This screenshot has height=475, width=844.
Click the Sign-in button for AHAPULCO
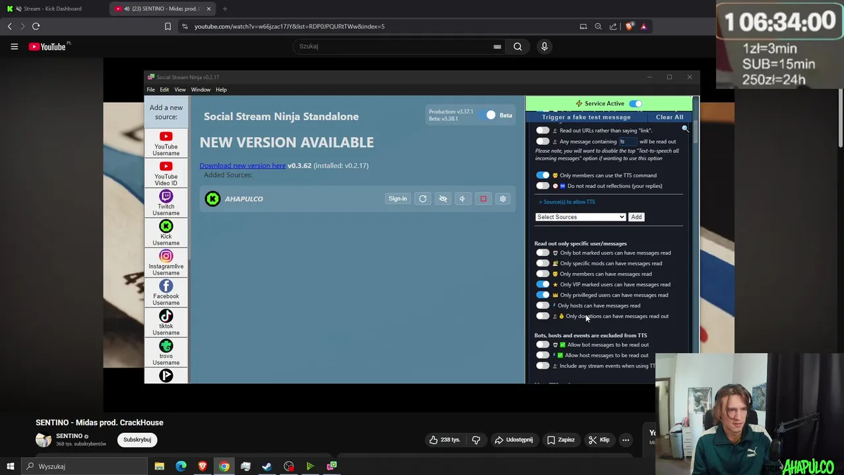(x=398, y=199)
